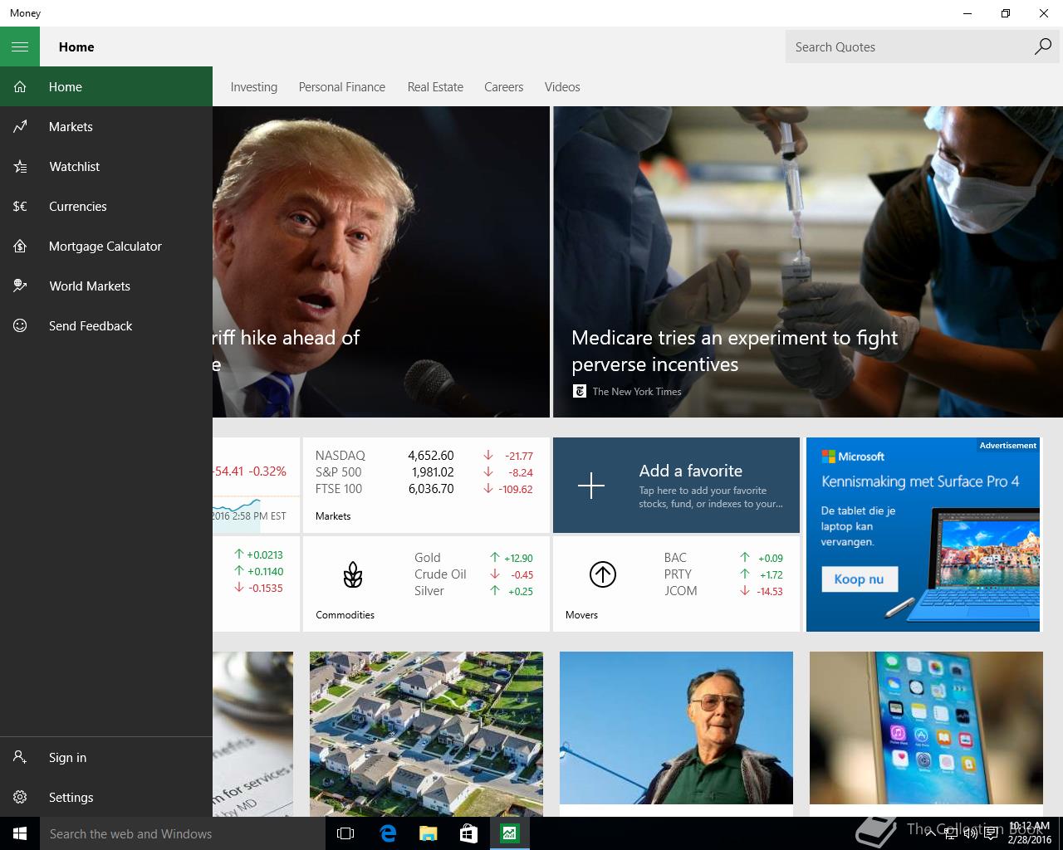Switch to the Videos tab
The width and height of the screenshot is (1063, 850).
562,86
